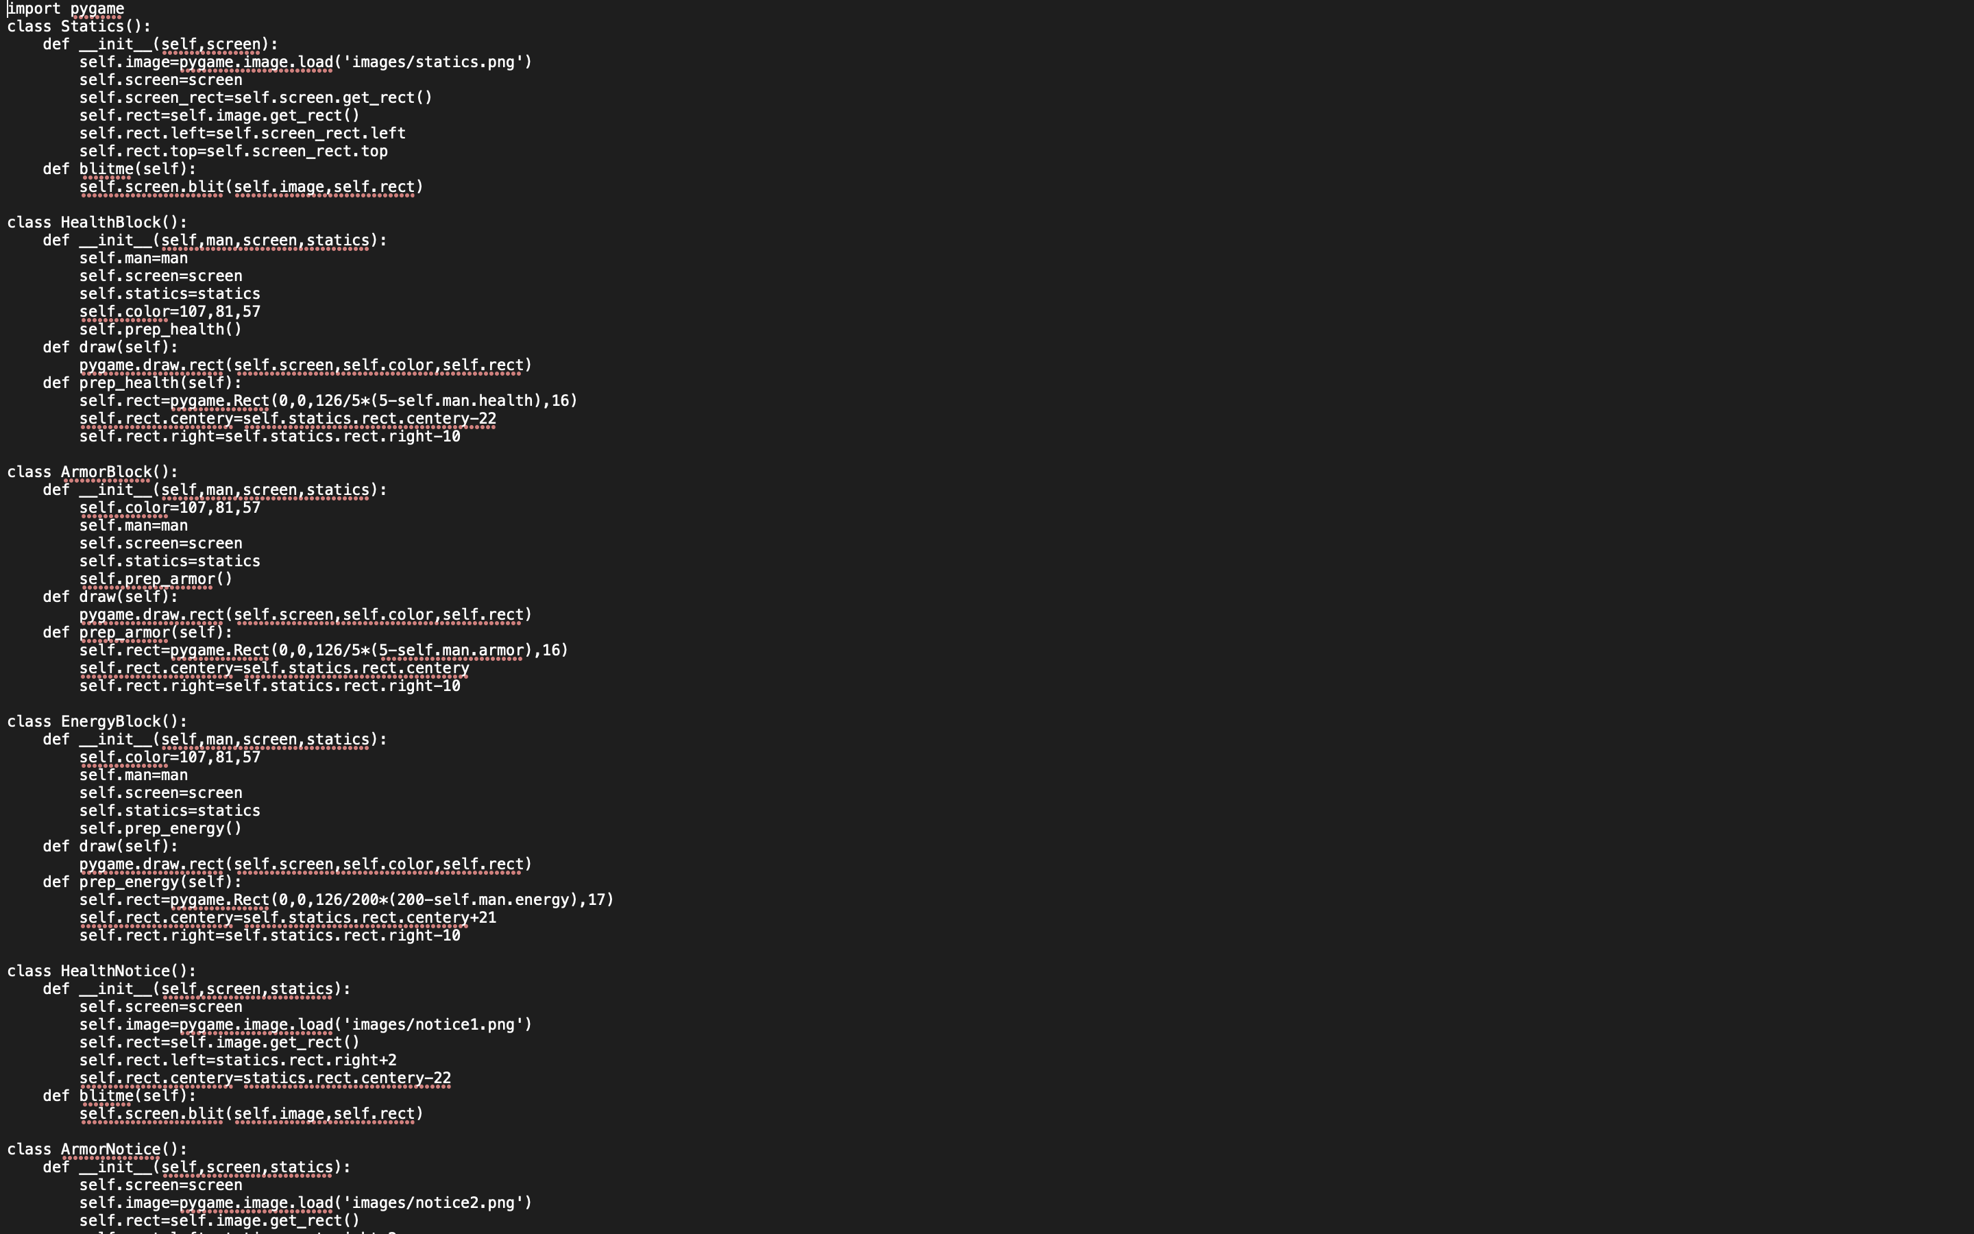Click the 'images/statics.png' string
Viewport: 1974px width, 1234px height.
[x=433, y=62]
